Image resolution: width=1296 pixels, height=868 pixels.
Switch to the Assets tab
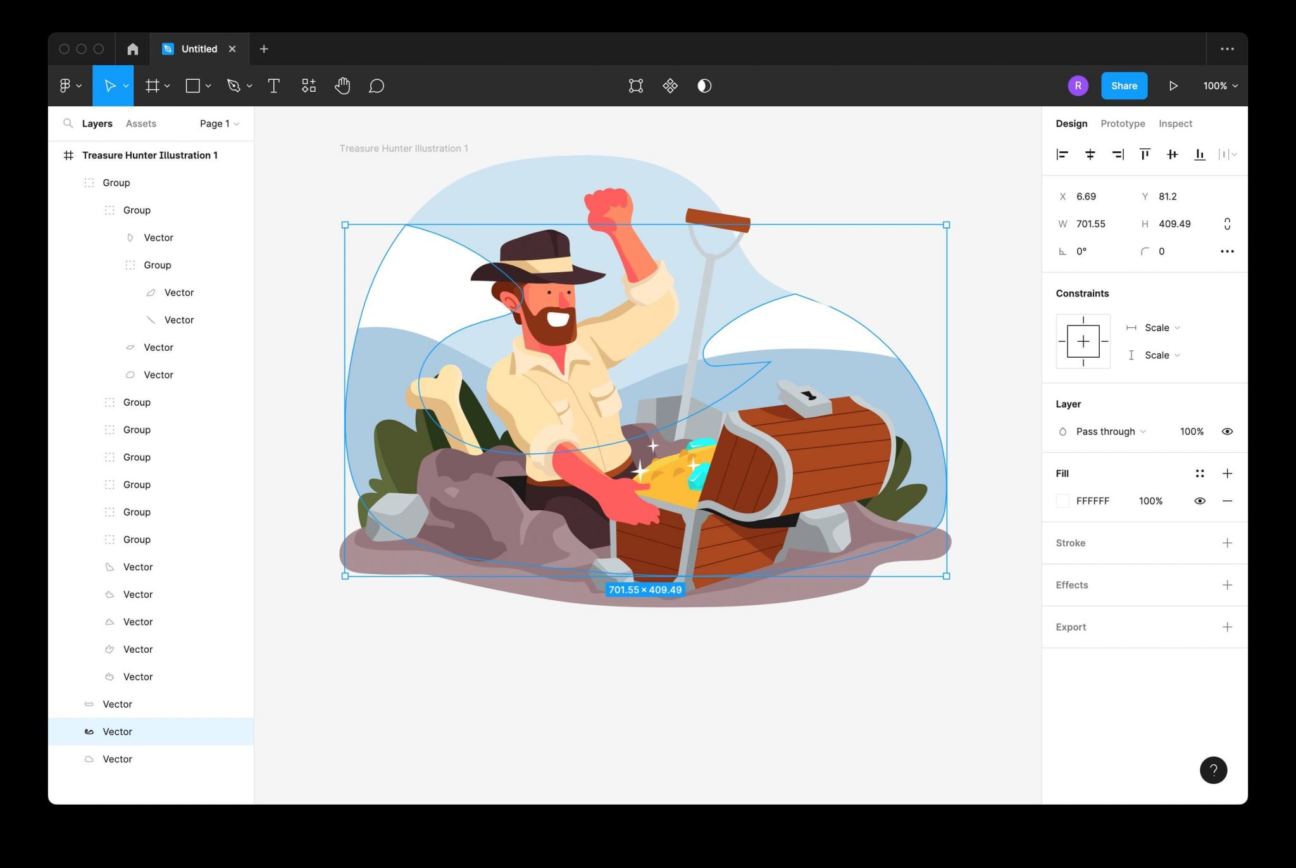click(x=140, y=123)
